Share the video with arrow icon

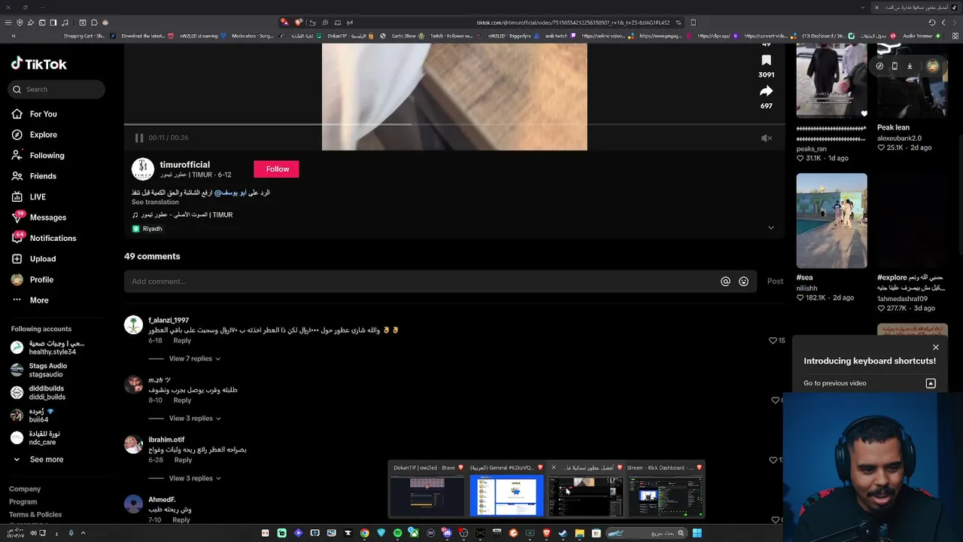coord(766,91)
